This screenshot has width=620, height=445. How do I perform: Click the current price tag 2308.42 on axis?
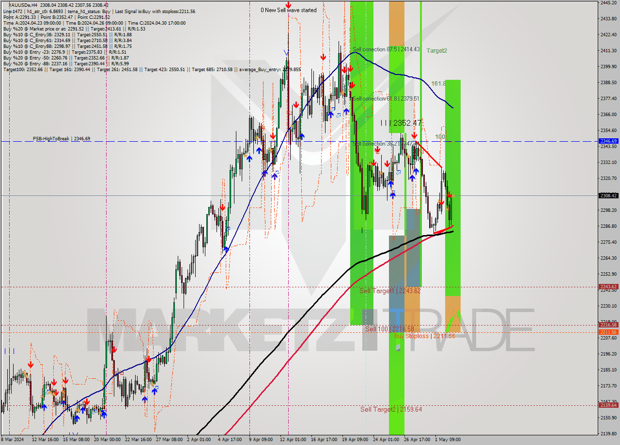coord(608,195)
